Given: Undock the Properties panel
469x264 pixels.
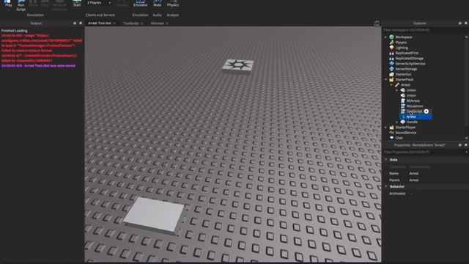Looking at the screenshot, I should [459, 145].
